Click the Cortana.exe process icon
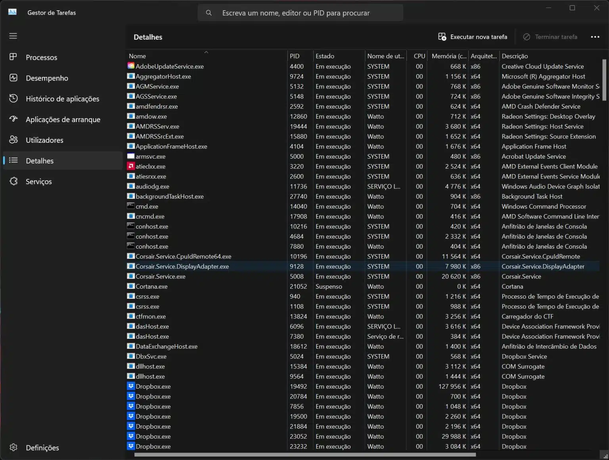This screenshot has height=460, width=609. (x=131, y=286)
